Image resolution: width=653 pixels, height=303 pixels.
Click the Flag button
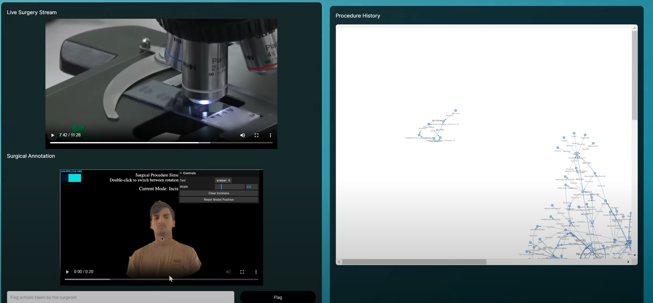coord(278,297)
